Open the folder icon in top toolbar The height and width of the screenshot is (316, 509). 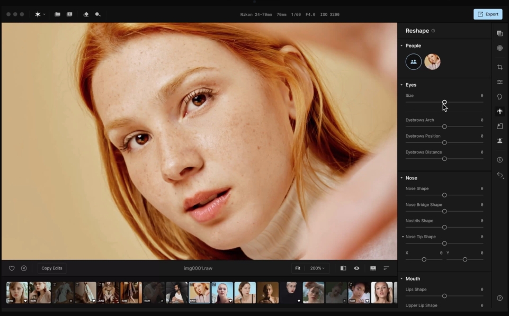pyautogui.click(x=57, y=14)
